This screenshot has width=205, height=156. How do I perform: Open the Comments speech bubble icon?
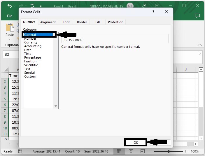click(x=197, y=16)
